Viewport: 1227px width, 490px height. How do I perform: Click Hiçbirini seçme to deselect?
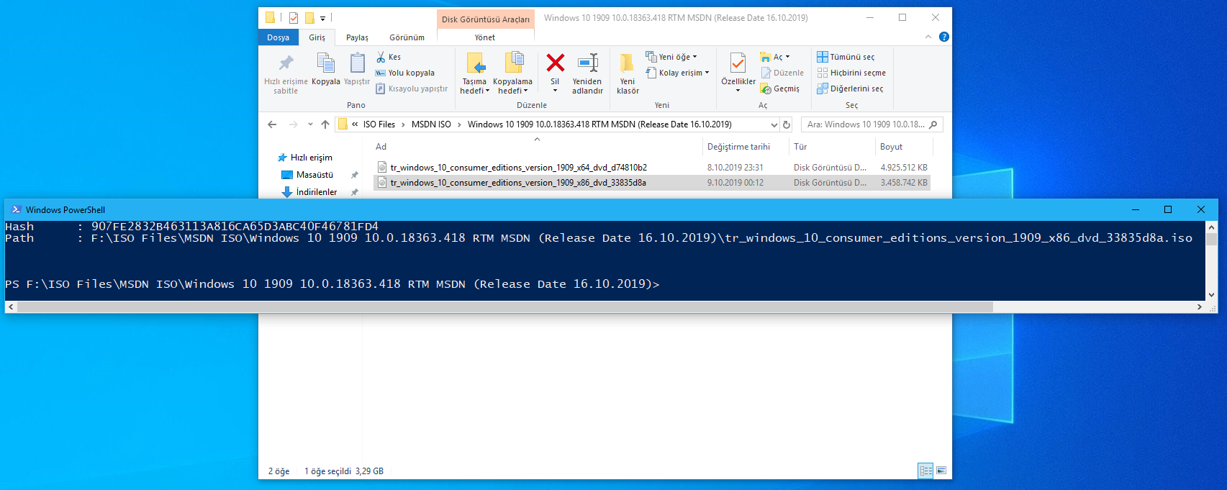[x=851, y=73]
